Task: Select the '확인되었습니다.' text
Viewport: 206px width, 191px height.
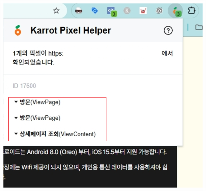Action: pyautogui.click(x=33, y=62)
